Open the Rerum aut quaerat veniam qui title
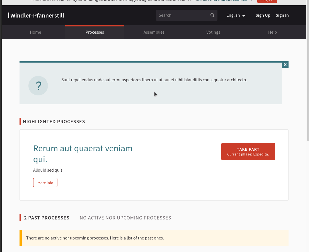This screenshot has width=310, height=252. (x=83, y=154)
